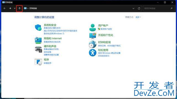This screenshot has width=177, height=99.
Task: Click the Appearance and Personalization monitor icon
Action: coord(93,36)
